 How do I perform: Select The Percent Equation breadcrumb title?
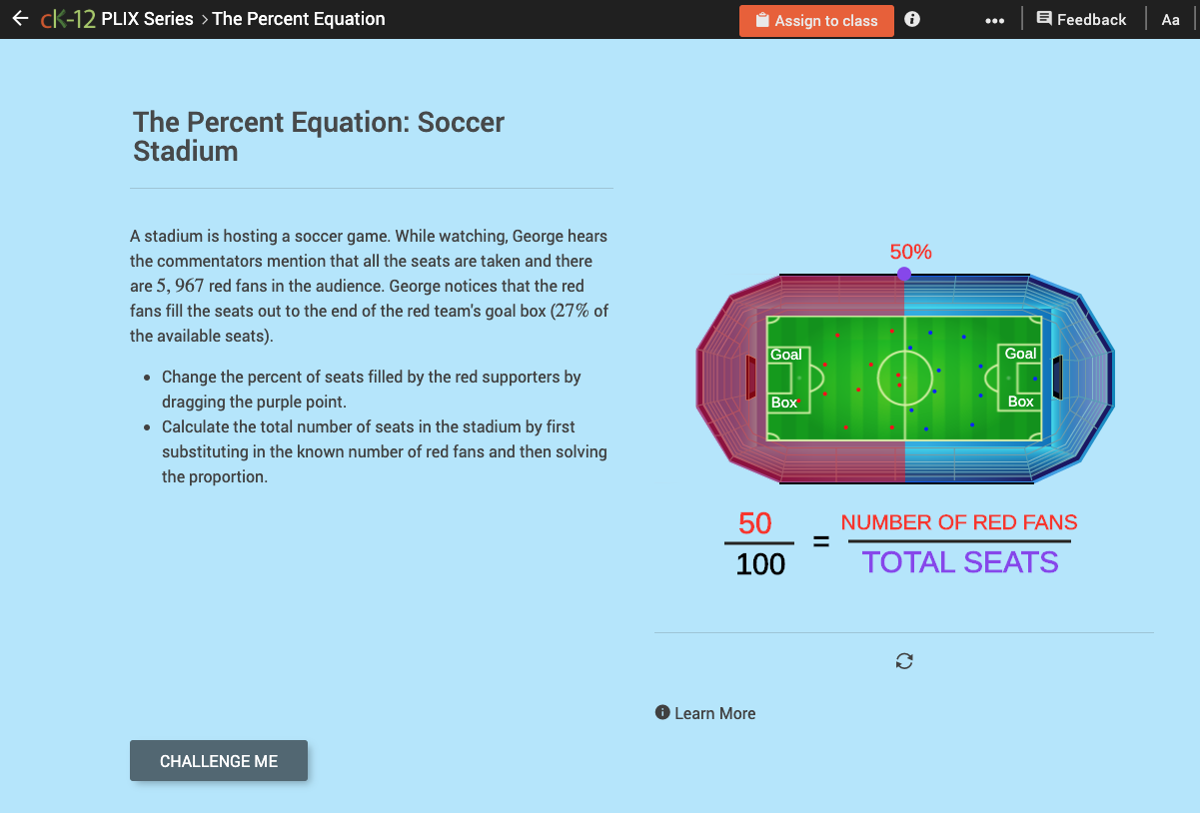coord(298,18)
